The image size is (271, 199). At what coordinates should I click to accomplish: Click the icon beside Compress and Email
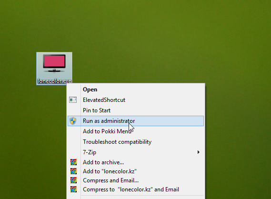(x=73, y=180)
